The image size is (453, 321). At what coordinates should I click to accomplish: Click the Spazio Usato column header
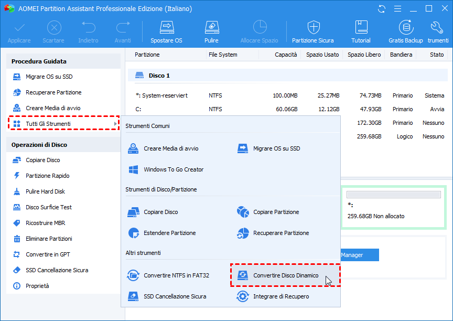click(322, 55)
